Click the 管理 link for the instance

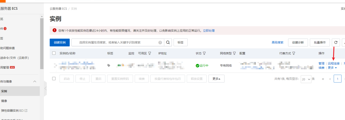tap(322, 64)
